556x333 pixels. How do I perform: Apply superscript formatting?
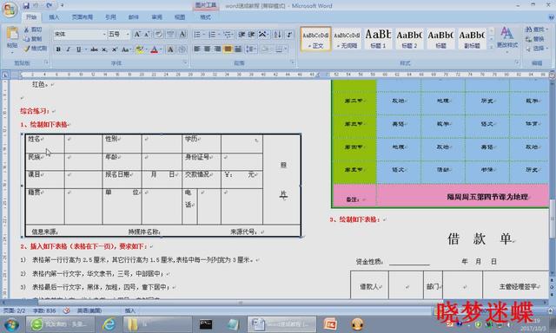tap(115, 49)
